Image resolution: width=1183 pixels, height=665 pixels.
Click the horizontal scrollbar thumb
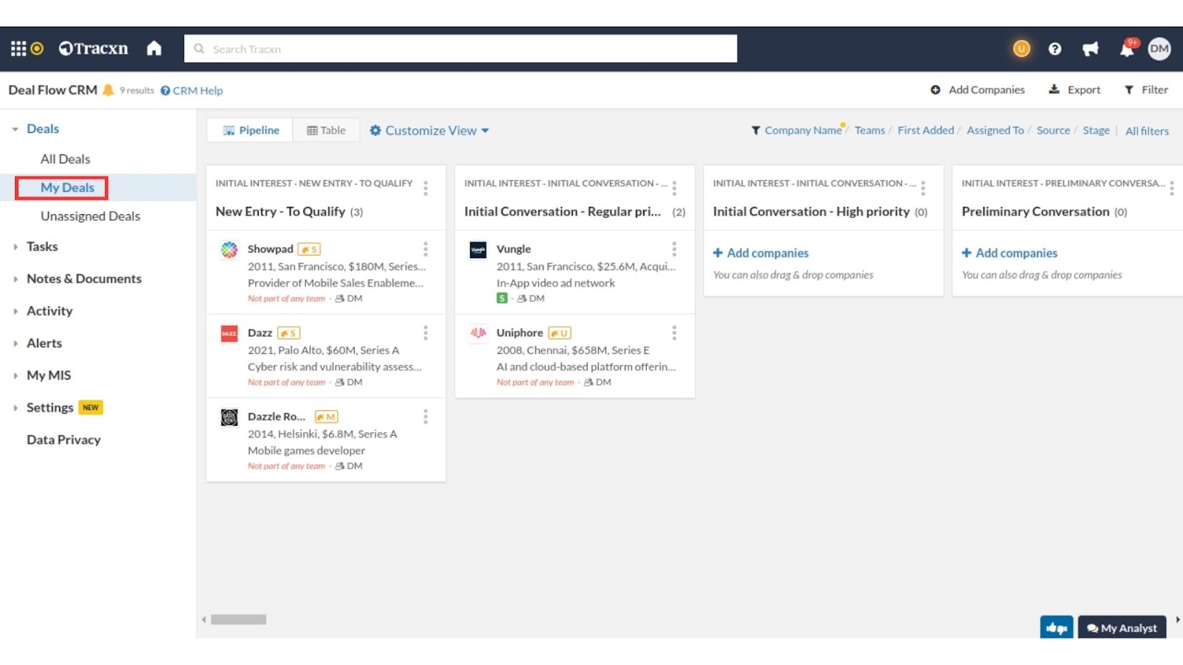click(x=238, y=620)
